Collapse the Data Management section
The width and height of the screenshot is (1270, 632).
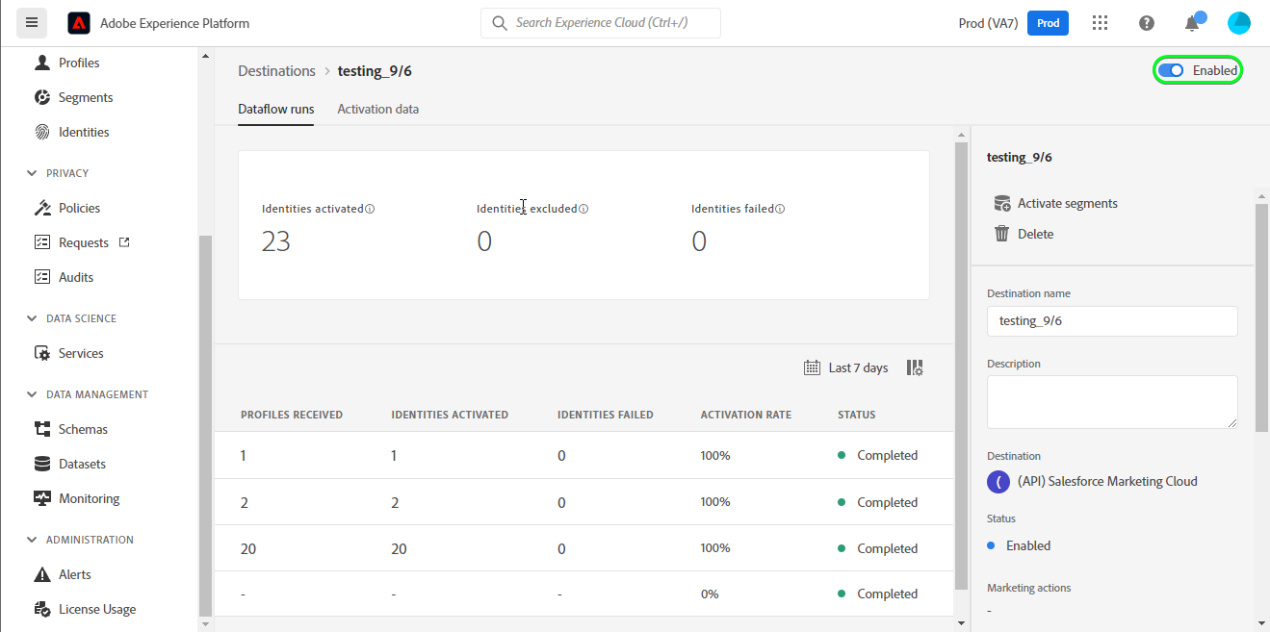[x=32, y=394]
